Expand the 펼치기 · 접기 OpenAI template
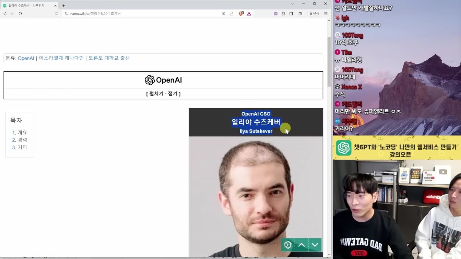 click(163, 94)
